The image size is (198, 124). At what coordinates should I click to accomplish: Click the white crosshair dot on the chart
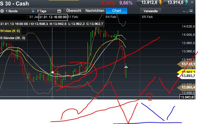(x=52, y=72)
